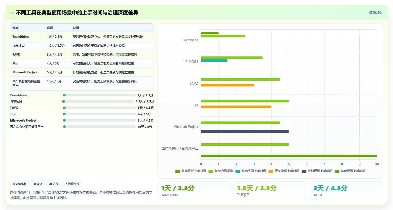The height and width of the screenshot is (210, 393).
Task: Click 国产私有化项目管理平台's long dark green bar
Action: pos(289,156)
